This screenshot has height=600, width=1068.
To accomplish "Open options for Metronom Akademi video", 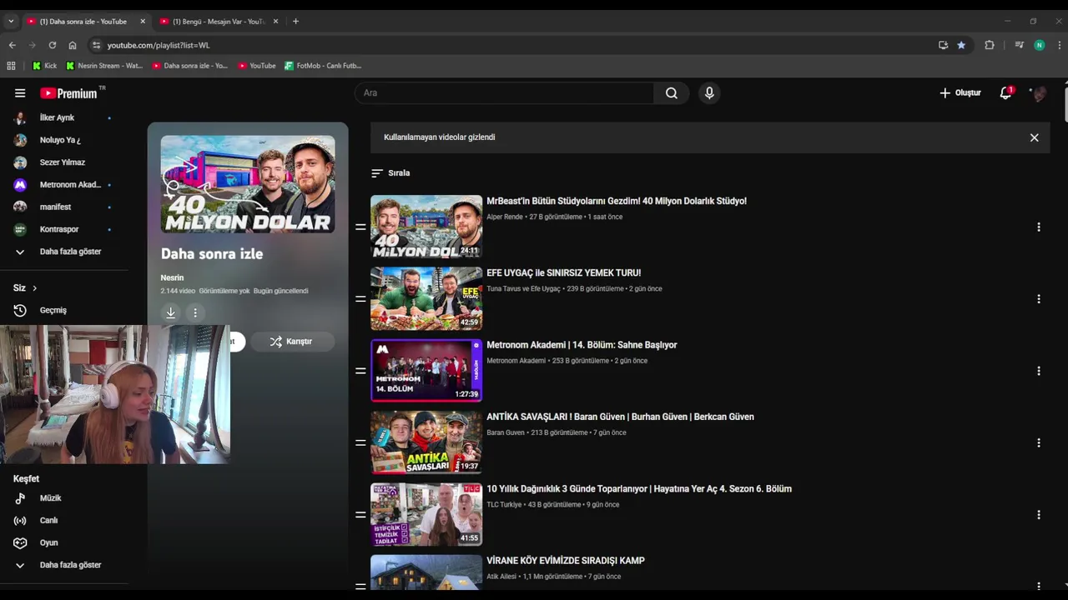I will point(1039,371).
